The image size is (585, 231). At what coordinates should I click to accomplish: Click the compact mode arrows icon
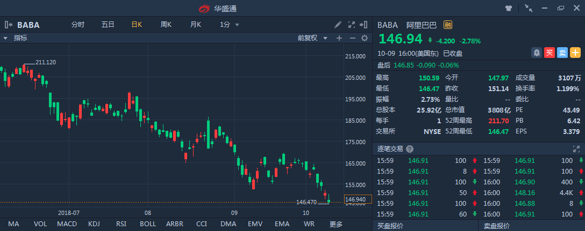tap(529, 8)
